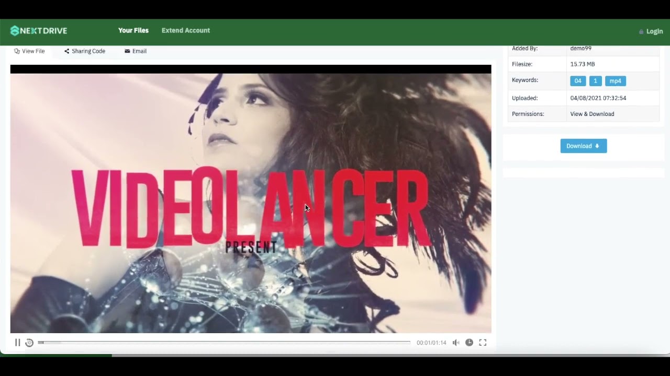
Task: Open the Extend Account page
Action: 186,30
